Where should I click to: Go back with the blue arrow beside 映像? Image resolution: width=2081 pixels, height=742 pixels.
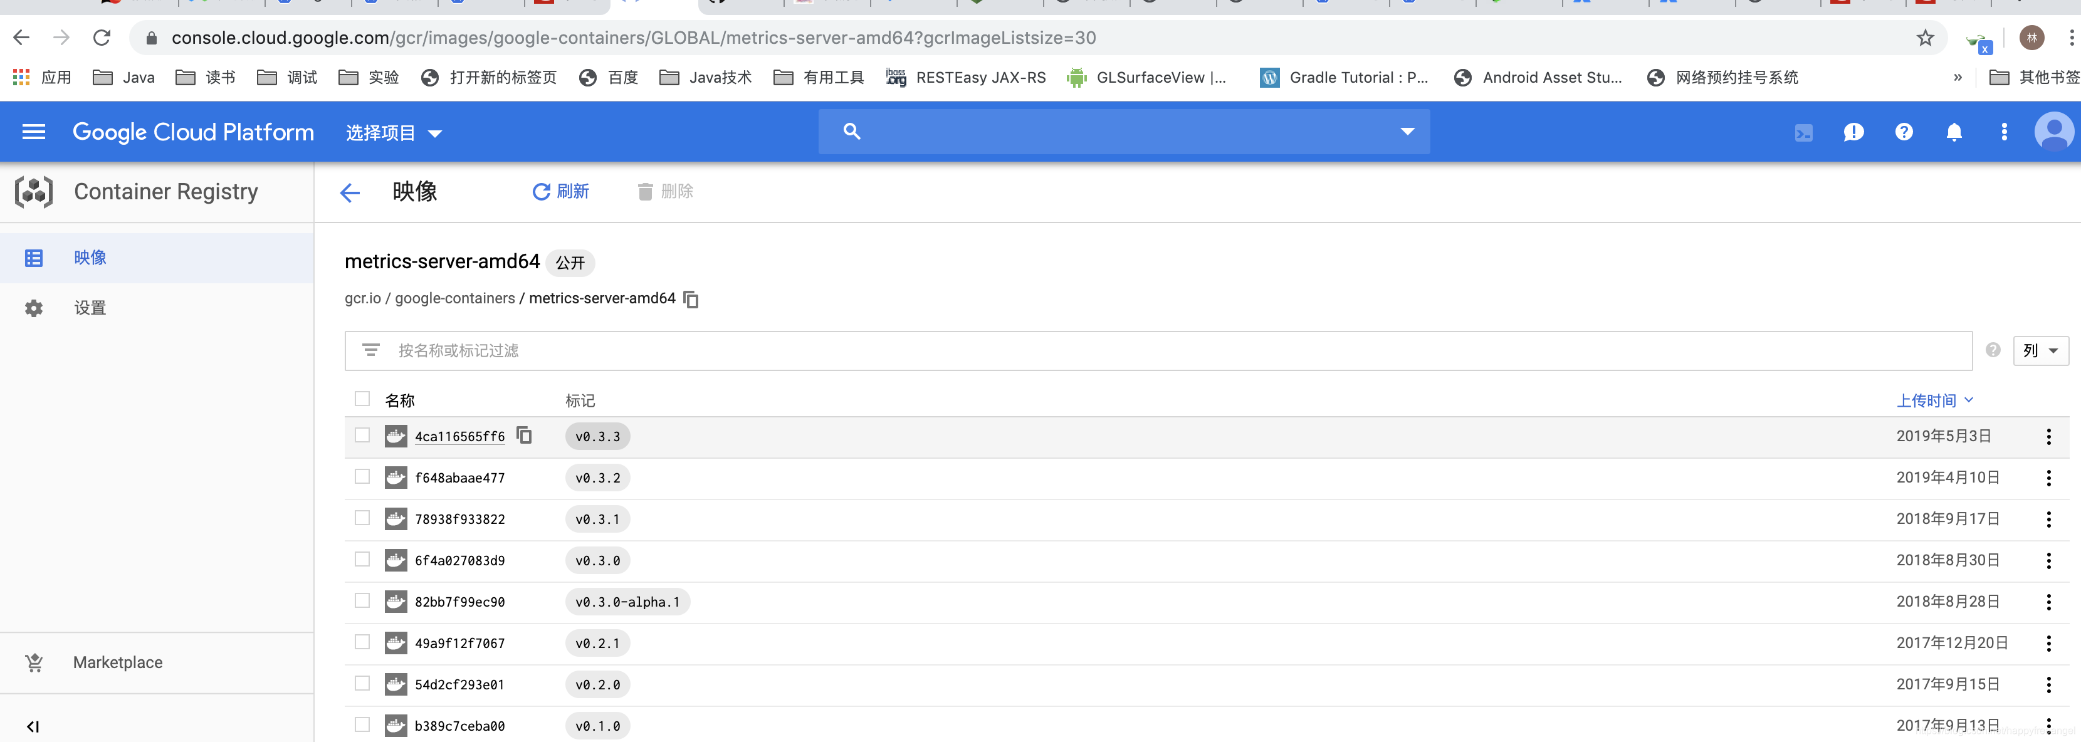[350, 192]
